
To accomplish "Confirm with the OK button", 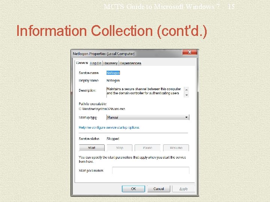I will 133,189.
